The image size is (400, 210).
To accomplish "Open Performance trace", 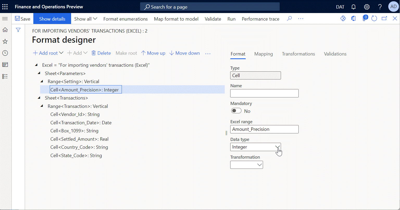I will (x=260, y=19).
